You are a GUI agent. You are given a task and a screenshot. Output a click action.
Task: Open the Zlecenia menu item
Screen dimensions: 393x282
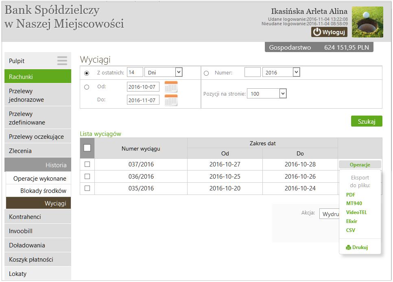click(x=38, y=151)
